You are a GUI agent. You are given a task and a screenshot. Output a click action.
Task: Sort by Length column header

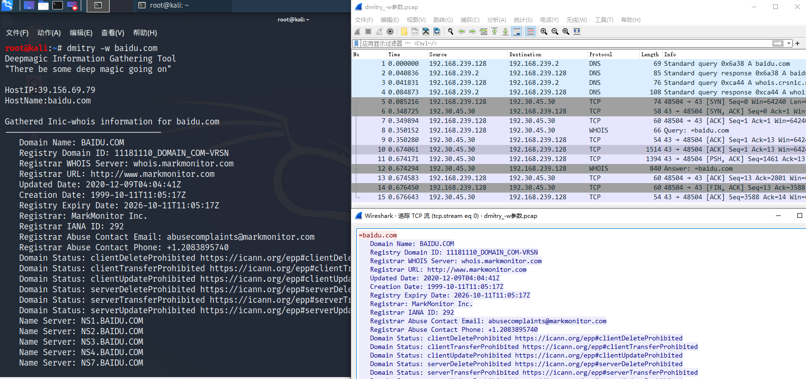[x=651, y=54]
